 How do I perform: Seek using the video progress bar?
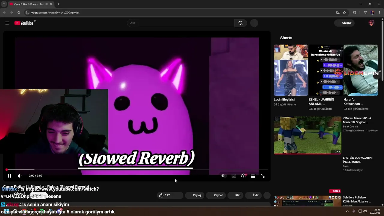137,170
